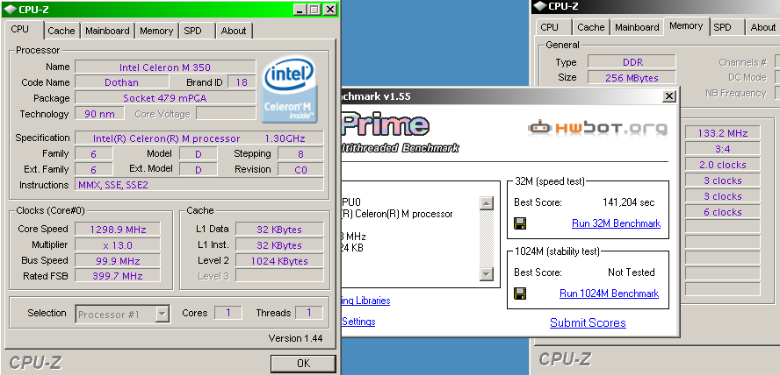Open the Processor #1 selection dropdown
780x375 pixels.
[162, 314]
